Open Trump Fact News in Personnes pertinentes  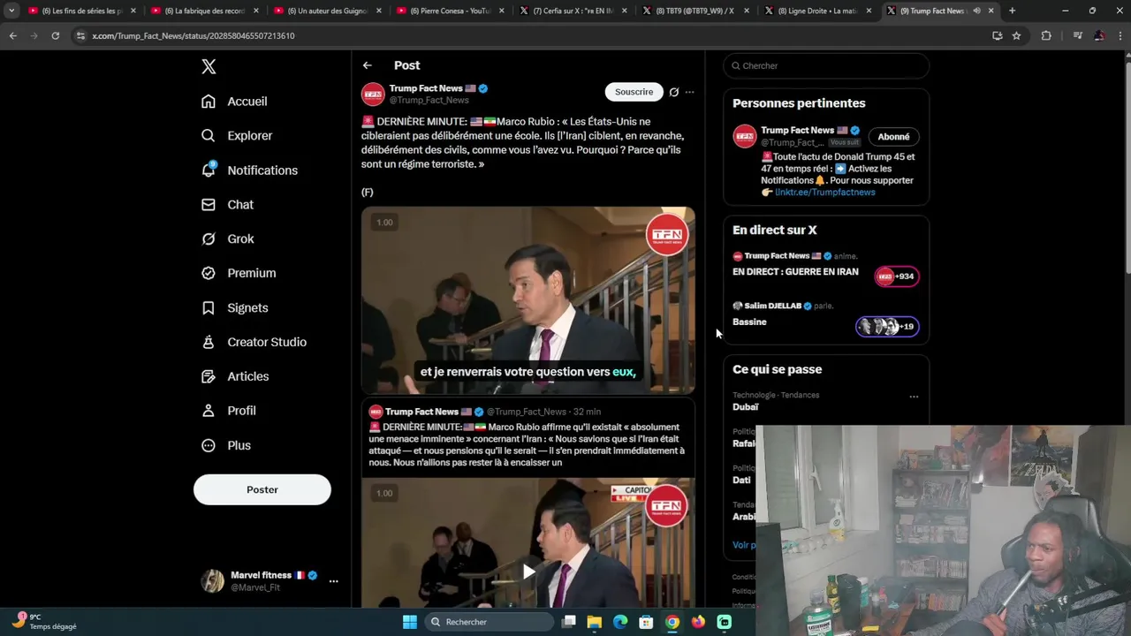click(x=798, y=130)
